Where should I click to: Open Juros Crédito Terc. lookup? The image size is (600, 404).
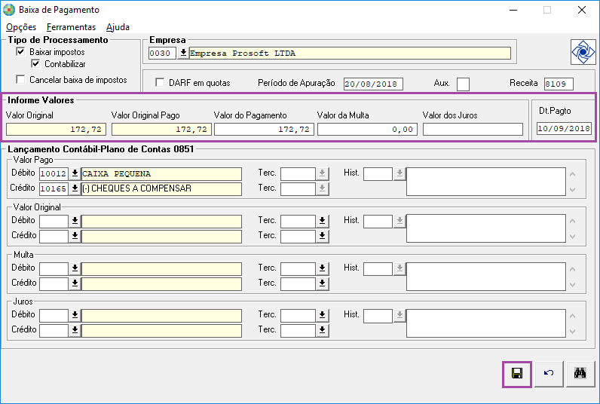(323, 330)
